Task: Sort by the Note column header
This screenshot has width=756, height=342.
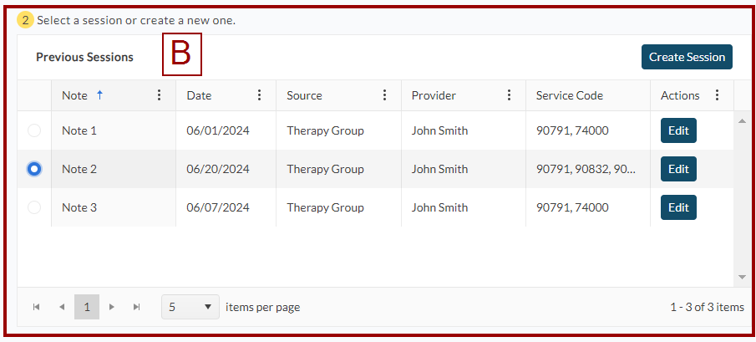Action: [75, 95]
